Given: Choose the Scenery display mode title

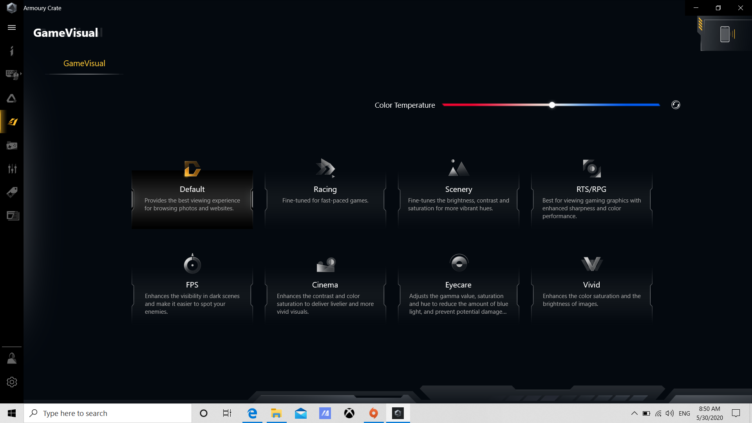Looking at the screenshot, I should pos(459,190).
